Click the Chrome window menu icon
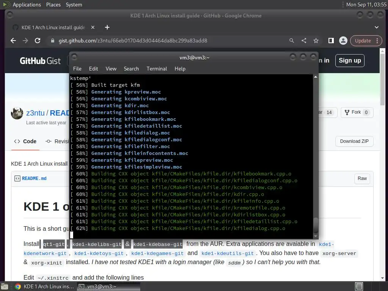Image resolution: width=388 pixels, height=291 pixels. point(9,15)
